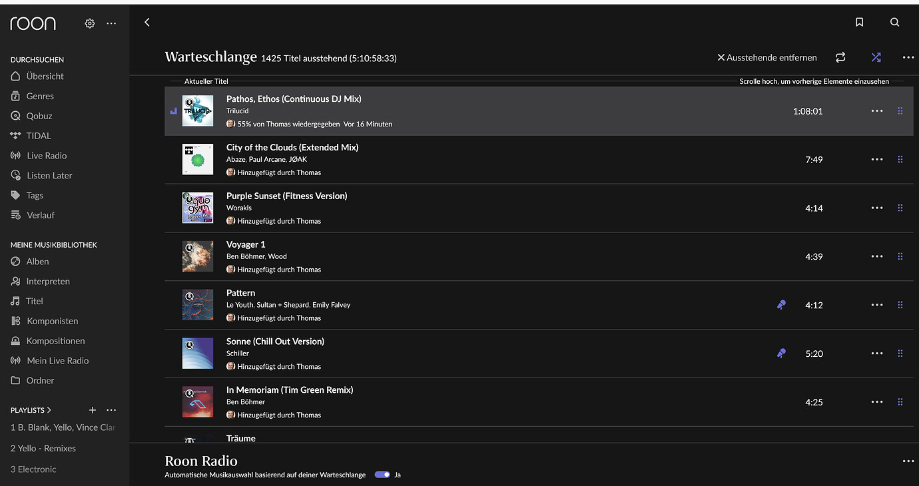The height and width of the screenshot is (486, 919).
Task: Click the Voyager 1 album cover
Action: [198, 256]
